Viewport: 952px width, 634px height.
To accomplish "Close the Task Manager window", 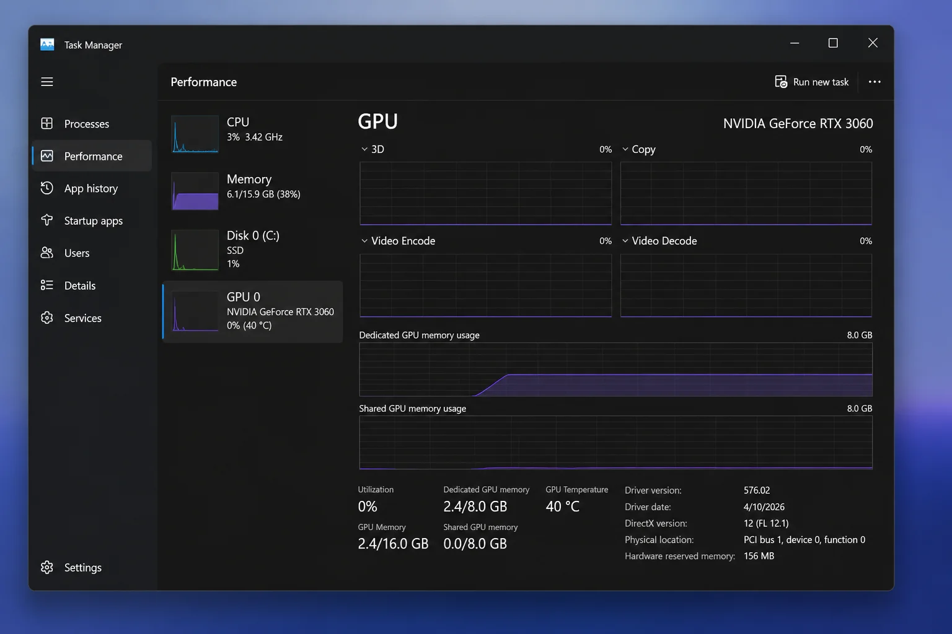I will pos(873,43).
